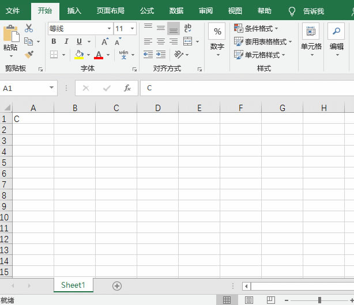
Task: Open the 条件格式 conditional formatting dropdown
Action: (x=257, y=28)
